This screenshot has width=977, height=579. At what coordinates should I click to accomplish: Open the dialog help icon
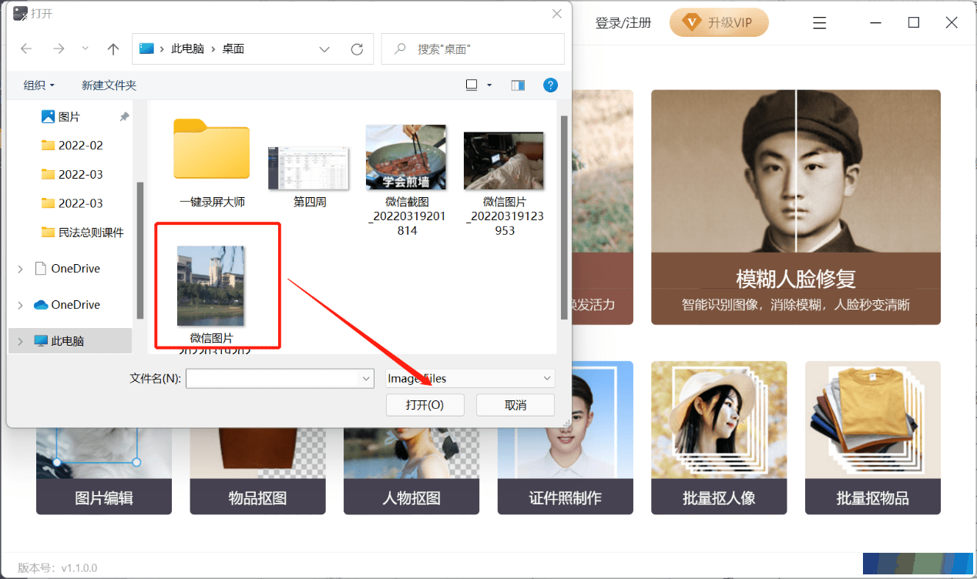550,85
